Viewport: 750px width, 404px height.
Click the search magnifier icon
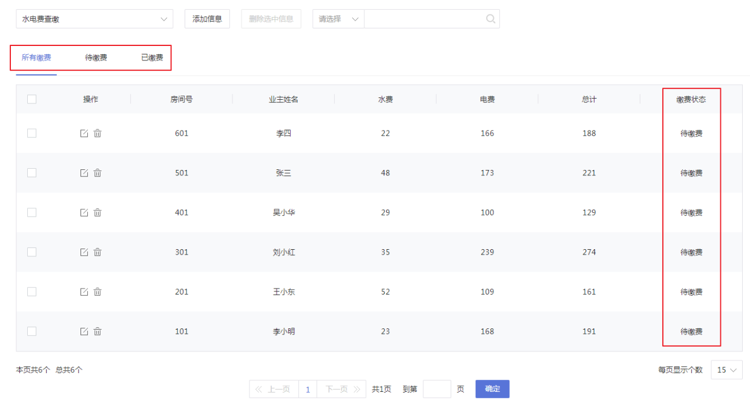point(490,19)
